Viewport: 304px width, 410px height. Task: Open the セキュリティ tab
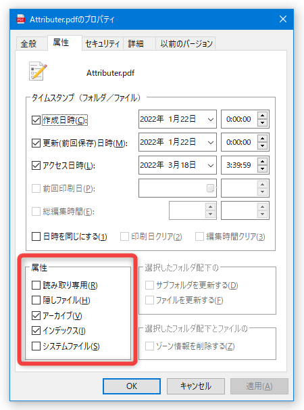point(103,44)
